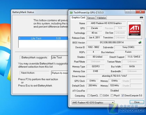Toggle the PhysX checkbox
146x115 pixels.
tap(112, 95)
